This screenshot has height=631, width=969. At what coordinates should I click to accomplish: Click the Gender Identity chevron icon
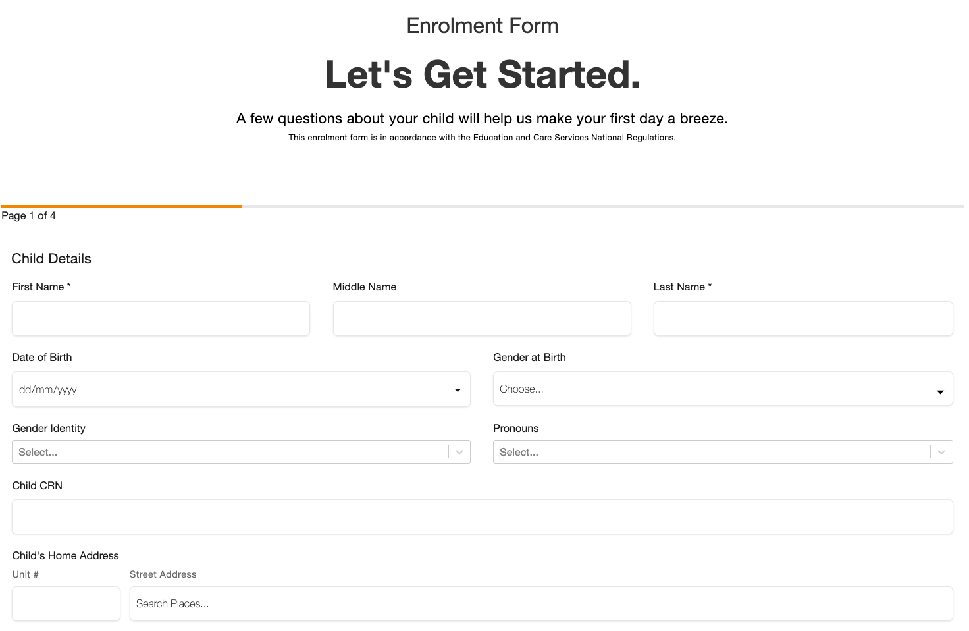(459, 452)
